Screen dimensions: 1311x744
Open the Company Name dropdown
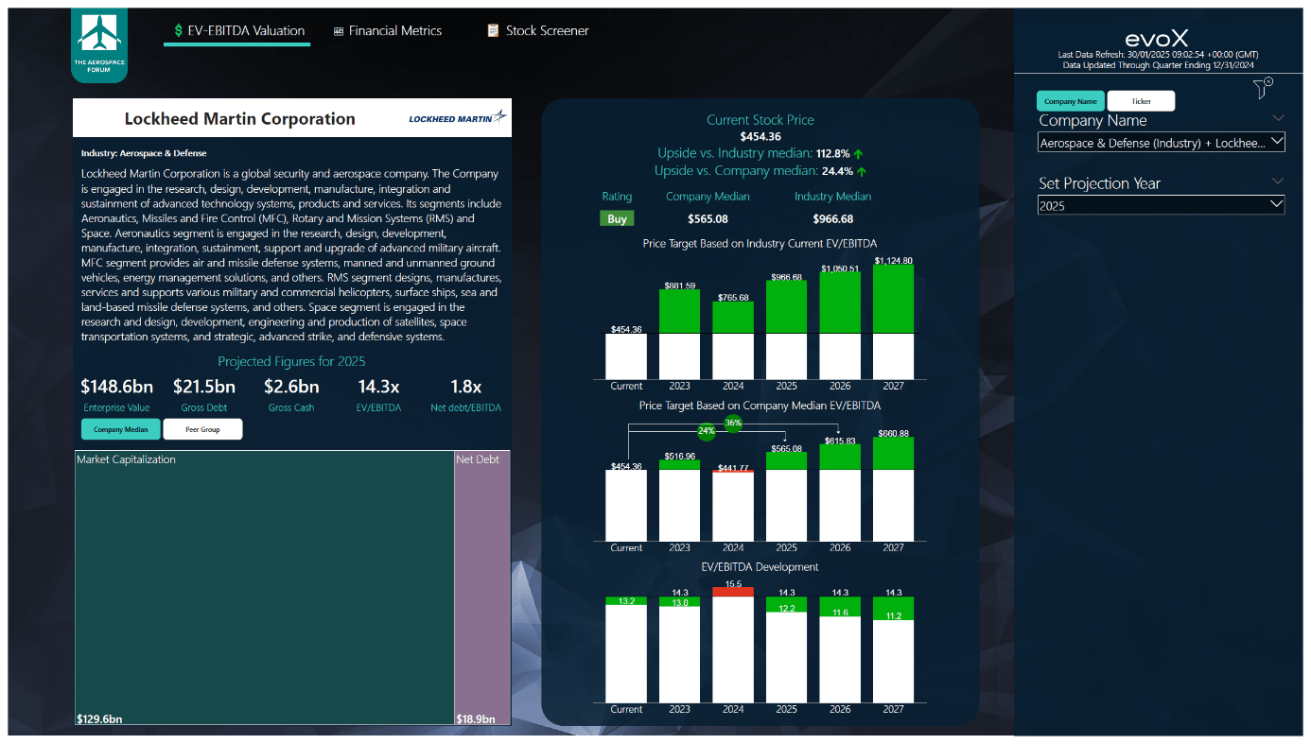pos(1161,142)
